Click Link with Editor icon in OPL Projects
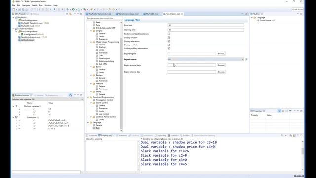Screen dimensions: 316x178 click(70, 14)
